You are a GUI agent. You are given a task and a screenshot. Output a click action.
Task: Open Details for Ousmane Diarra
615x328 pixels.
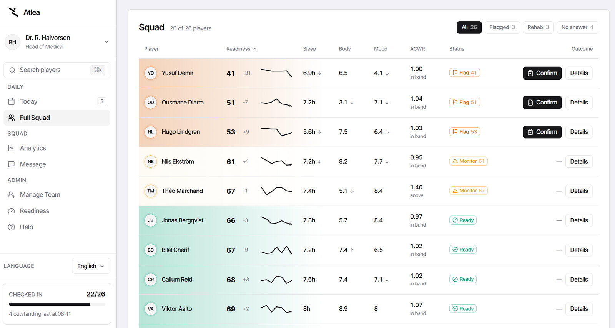579,102
